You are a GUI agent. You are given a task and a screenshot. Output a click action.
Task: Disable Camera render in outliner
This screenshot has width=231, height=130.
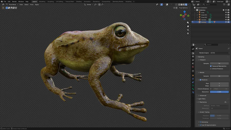228,20
